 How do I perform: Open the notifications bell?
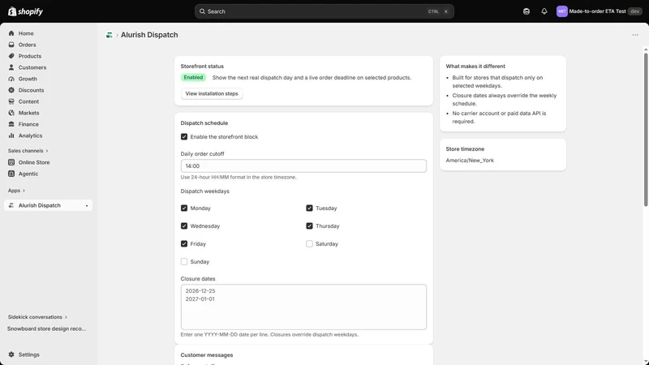tap(544, 11)
